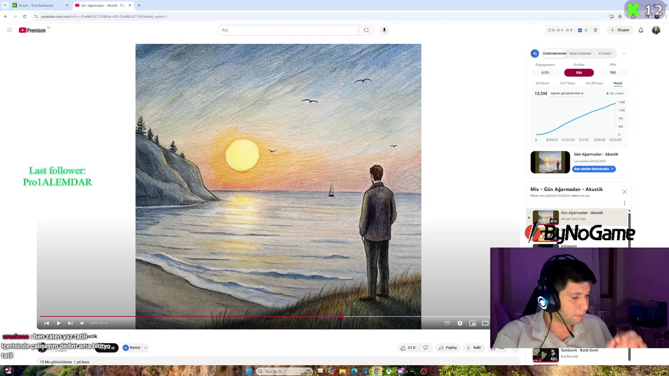This screenshot has width=669, height=376.
Task: Play the video
Action: pos(59,323)
